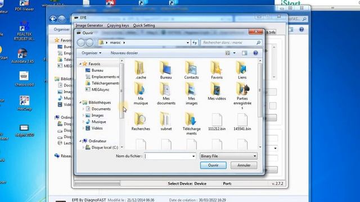Collapse the Favoris tree group
The width and height of the screenshot is (360, 202).
tap(80, 64)
